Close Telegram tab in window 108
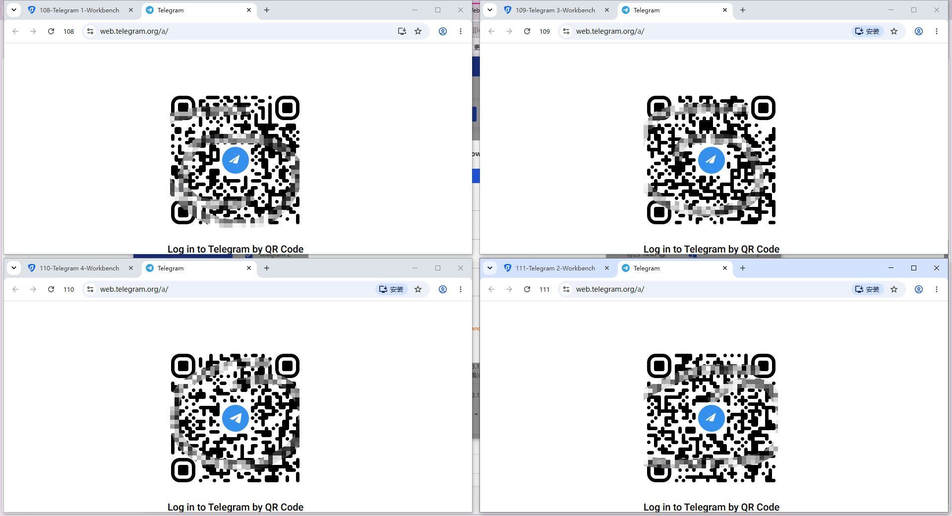The width and height of the screenshot is (952, 516). tap(249, 10)
